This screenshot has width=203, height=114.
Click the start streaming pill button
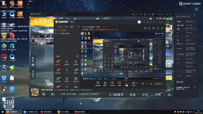coord(159,84)
